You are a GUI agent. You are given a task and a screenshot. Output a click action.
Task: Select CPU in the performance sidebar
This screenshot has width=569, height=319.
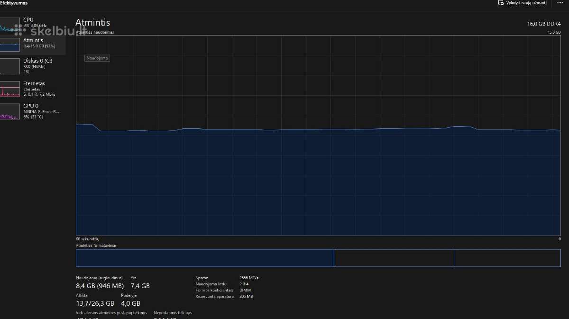33,25
